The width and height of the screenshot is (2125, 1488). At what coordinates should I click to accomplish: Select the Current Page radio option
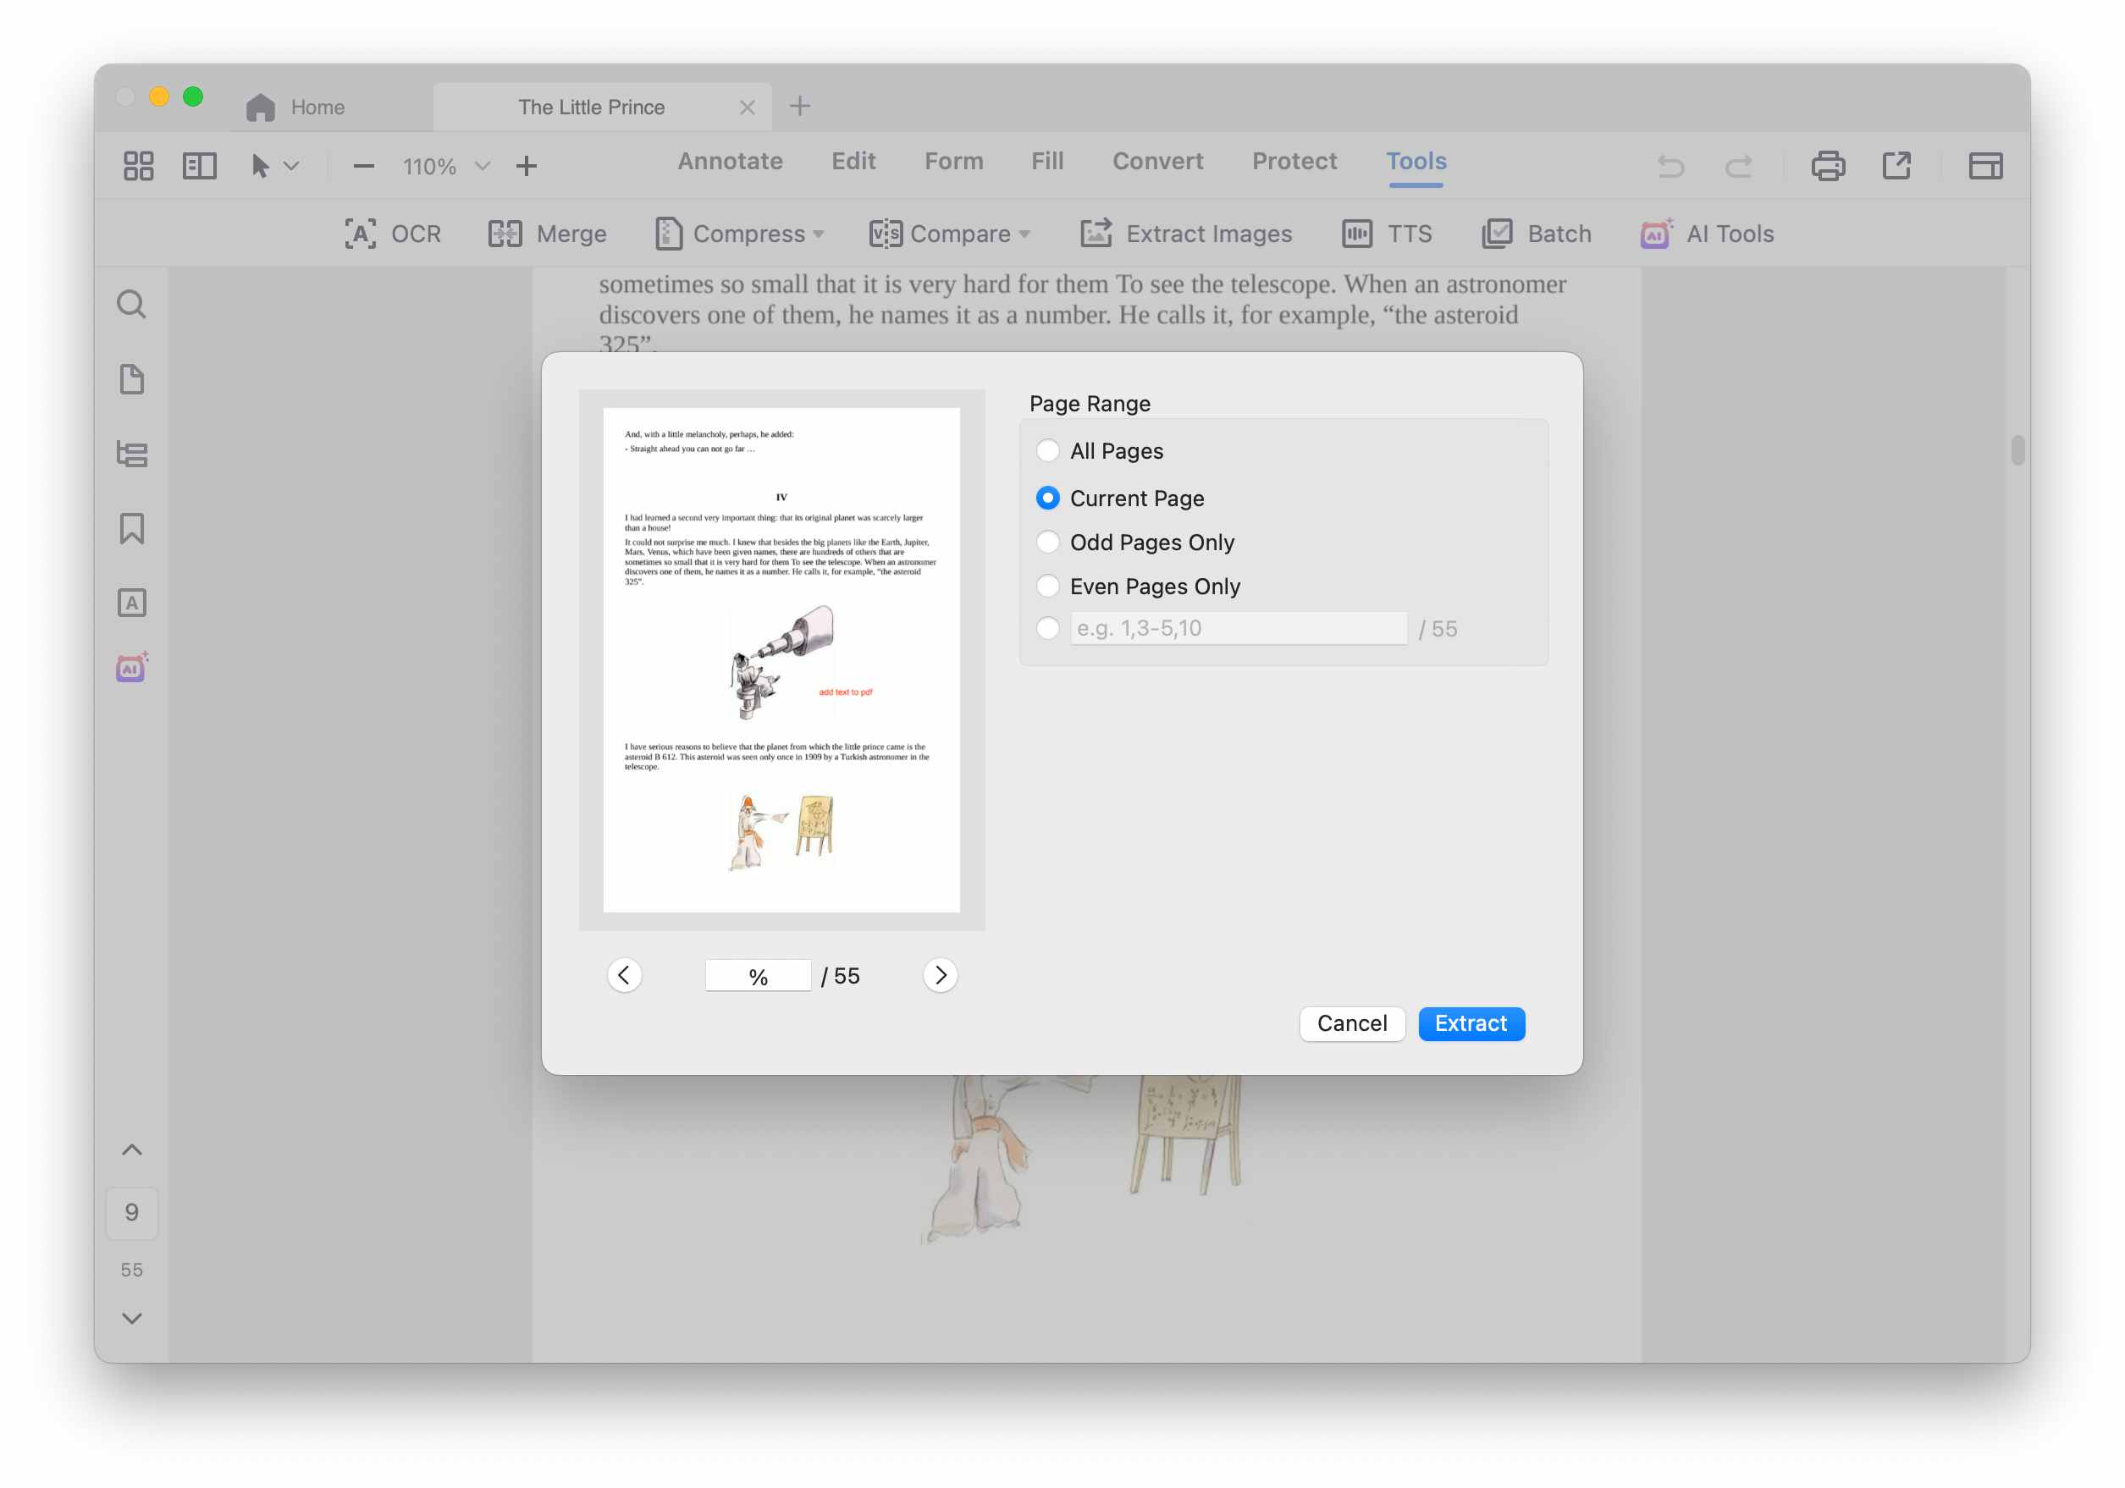point(1048,498)
